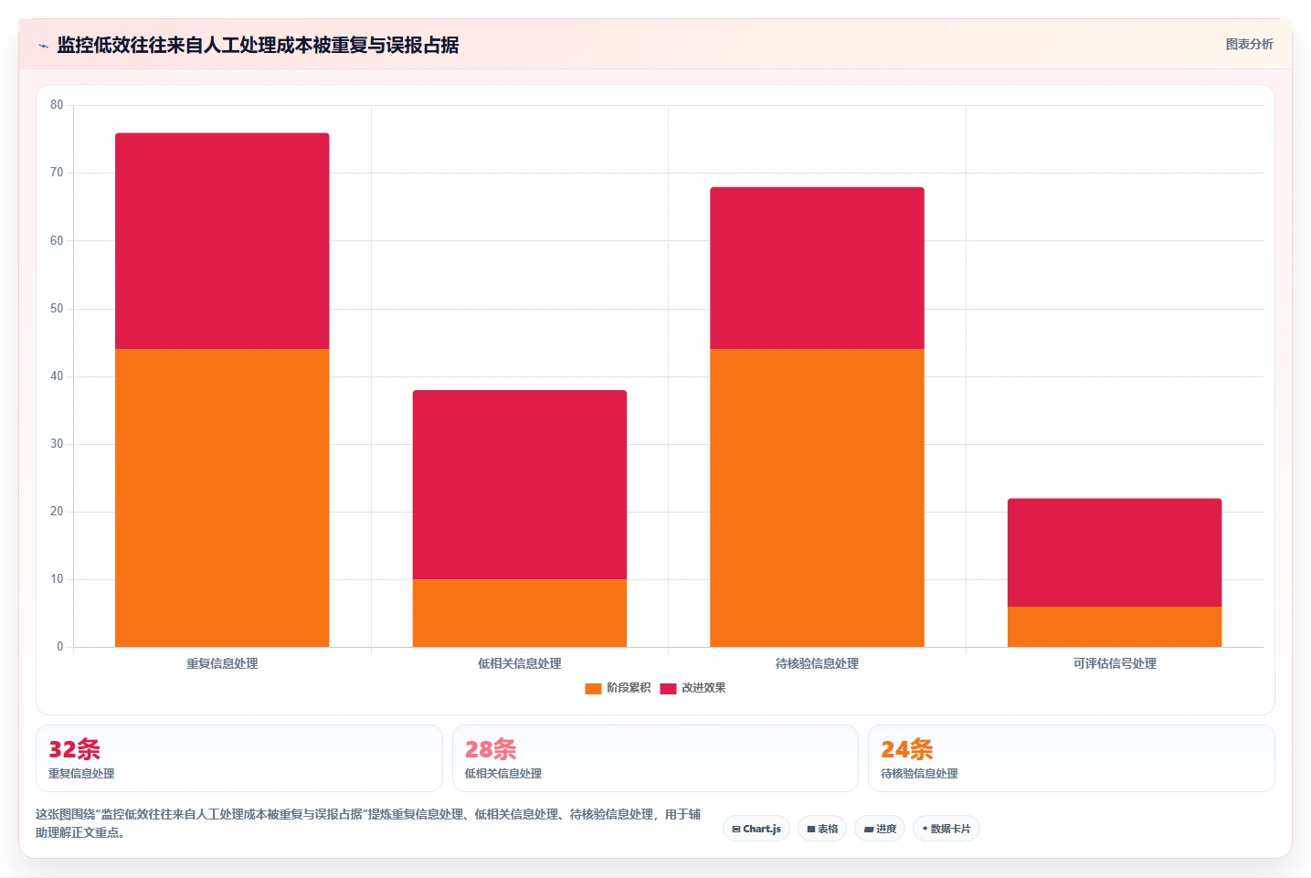Click the 重复信息处理 x-axis label
This screenshot has height=878, width=1311.
click(x=222, y=663)
